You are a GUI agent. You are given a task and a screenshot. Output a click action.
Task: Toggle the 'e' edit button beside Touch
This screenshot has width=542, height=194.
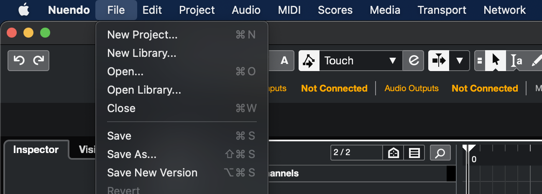point(413,61)
